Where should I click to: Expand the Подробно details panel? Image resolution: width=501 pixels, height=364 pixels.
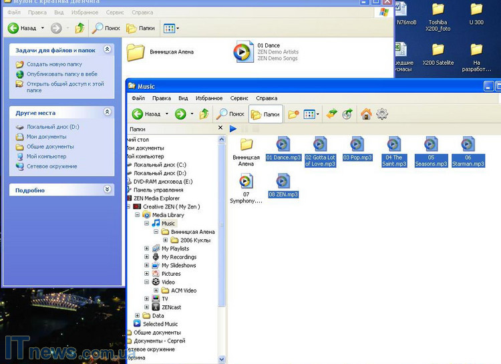[108, 190]
